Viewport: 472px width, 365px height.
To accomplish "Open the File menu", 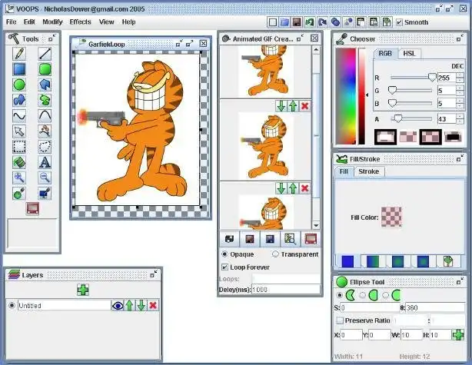I will [11, 22].
